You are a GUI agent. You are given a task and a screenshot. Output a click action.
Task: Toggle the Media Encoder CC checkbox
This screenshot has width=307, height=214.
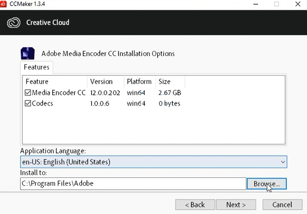click(x=28, y=93)
